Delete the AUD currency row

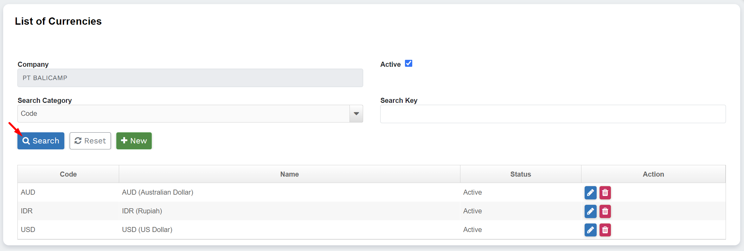pos(605,193)
